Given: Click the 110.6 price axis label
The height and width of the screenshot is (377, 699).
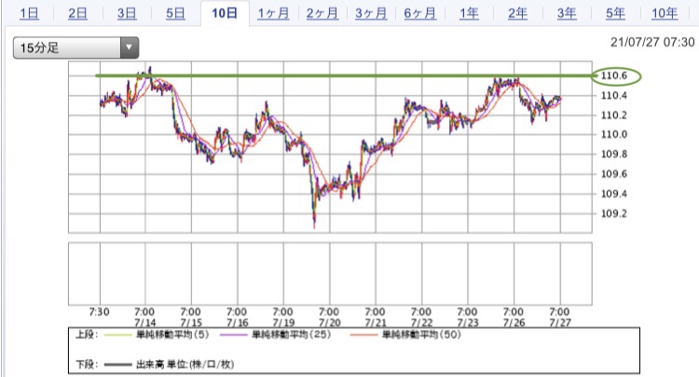Looking at the screenshot, I should (x=614, y=75).
